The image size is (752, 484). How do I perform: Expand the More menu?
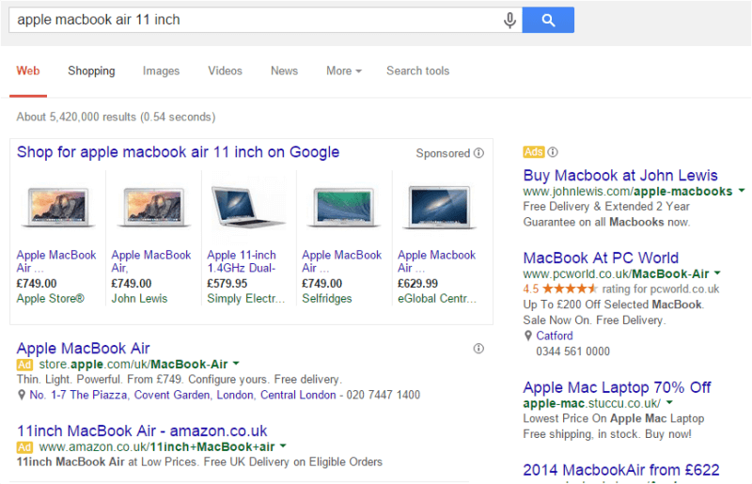(x=344, y=71)
